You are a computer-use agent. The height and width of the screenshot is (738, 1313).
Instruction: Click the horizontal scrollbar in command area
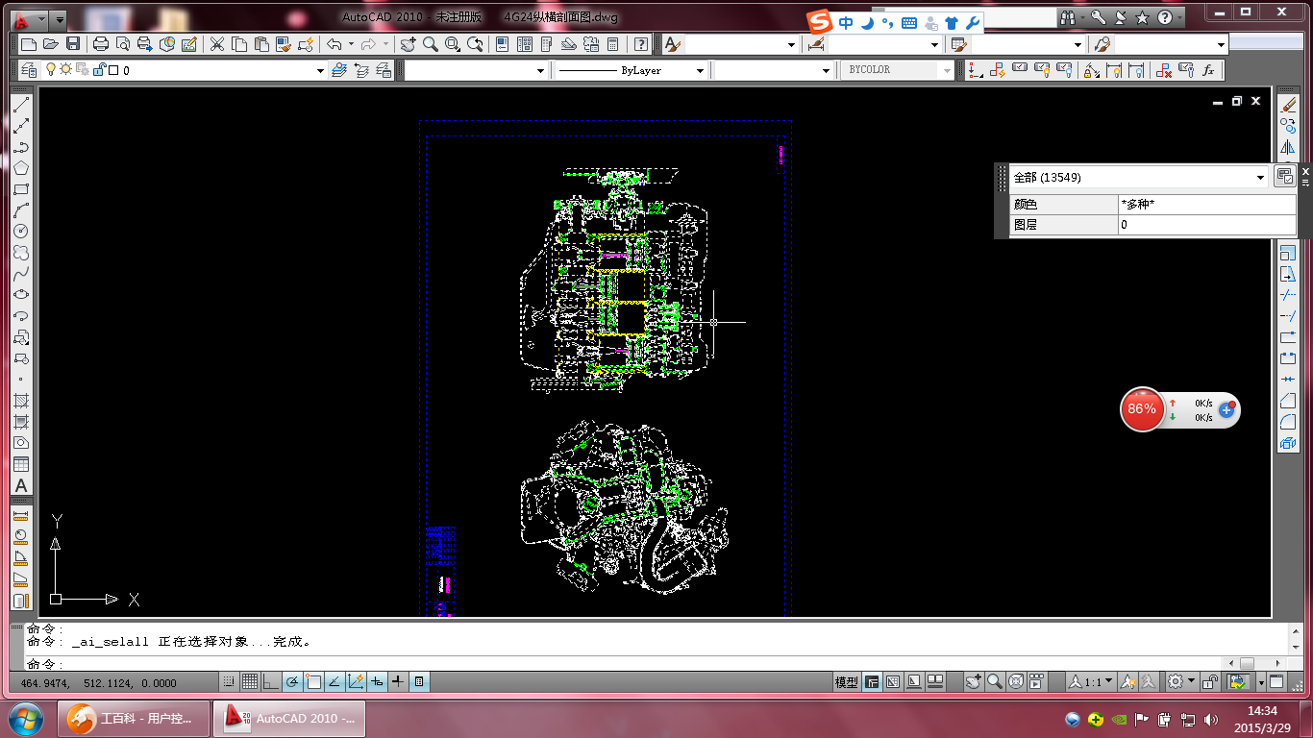click(1247, 664)
